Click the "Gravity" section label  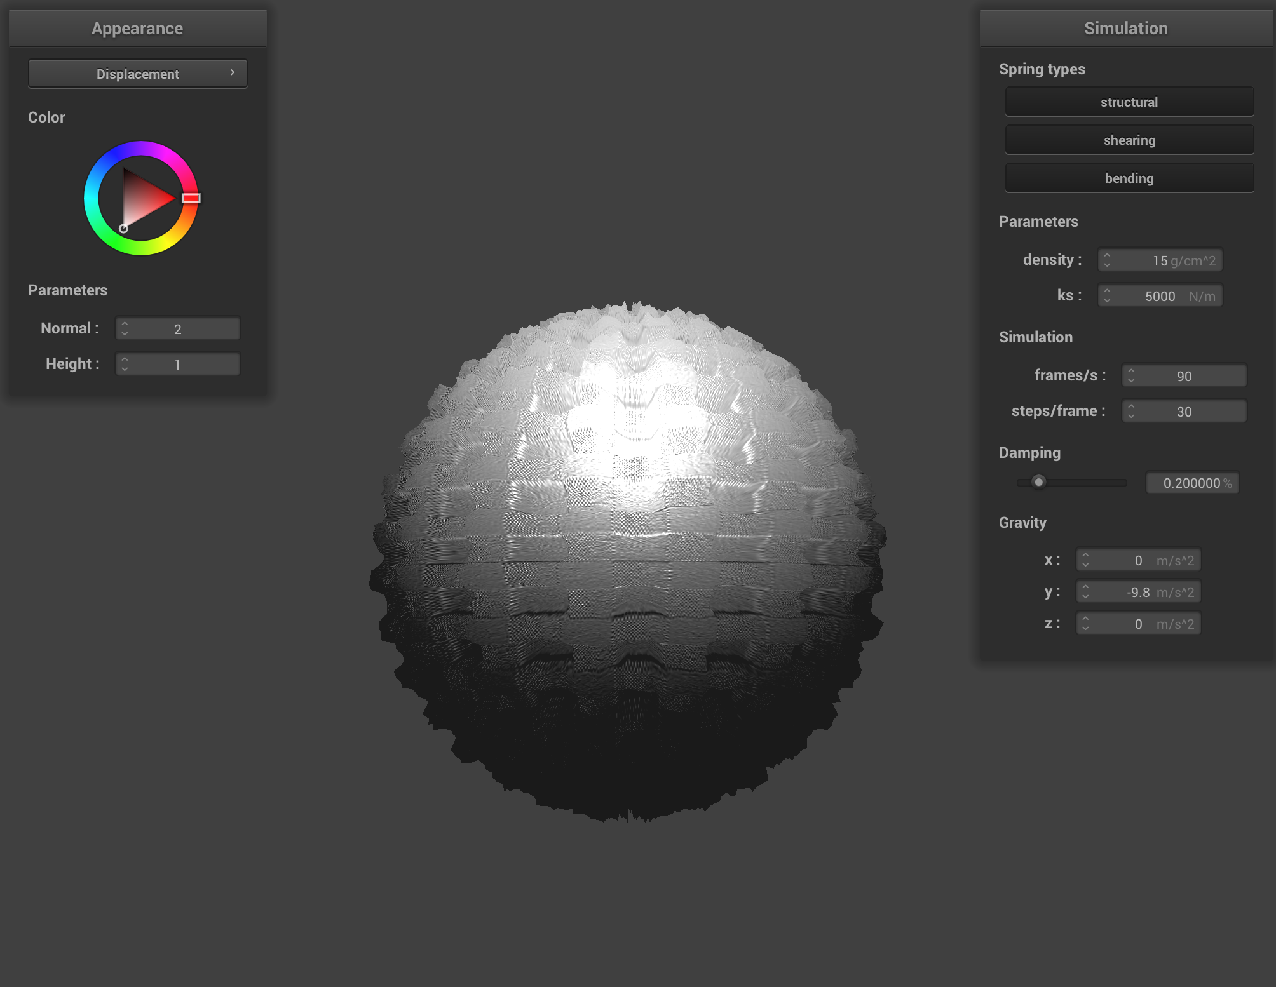click(1022, 523)
